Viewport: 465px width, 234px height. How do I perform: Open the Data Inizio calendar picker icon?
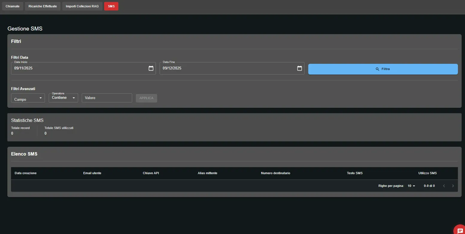point(151,68)
